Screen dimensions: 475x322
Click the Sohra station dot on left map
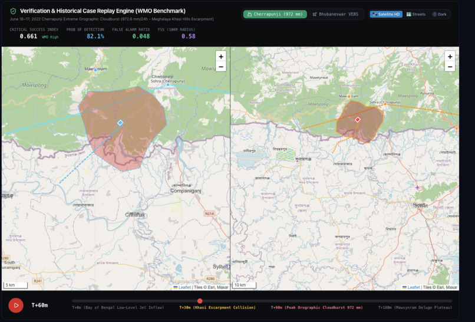pos(168,85)
